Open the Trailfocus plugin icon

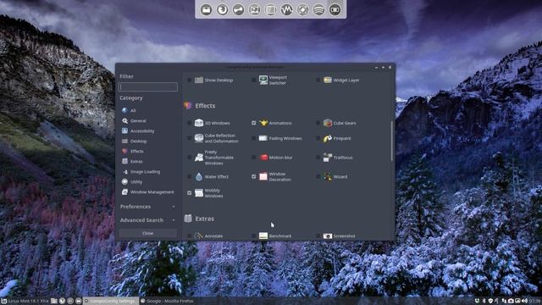click(x=328, y=158)
